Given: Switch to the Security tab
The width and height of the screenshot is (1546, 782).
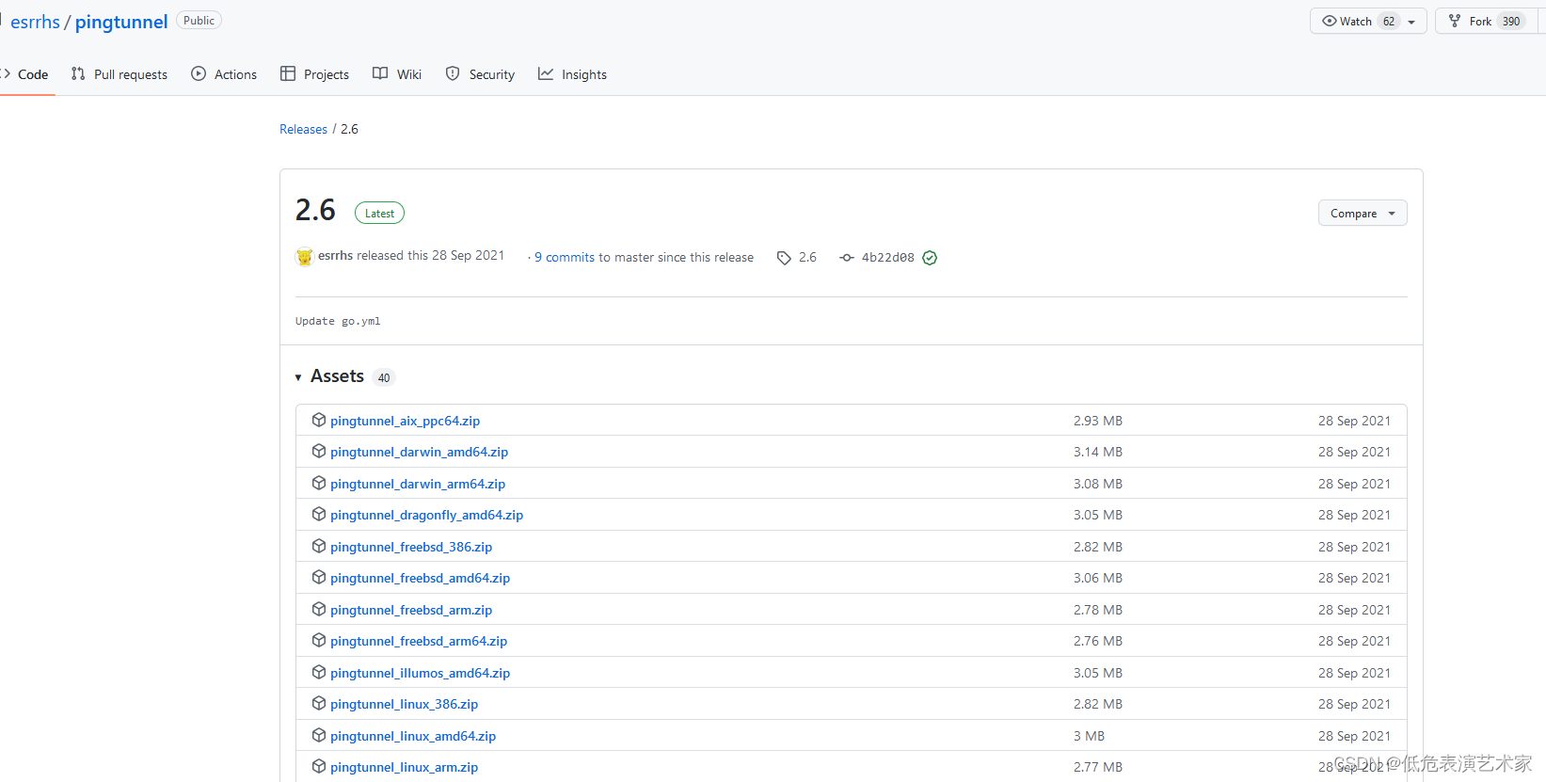Looking at the screenshot, I should pos(480,74).
